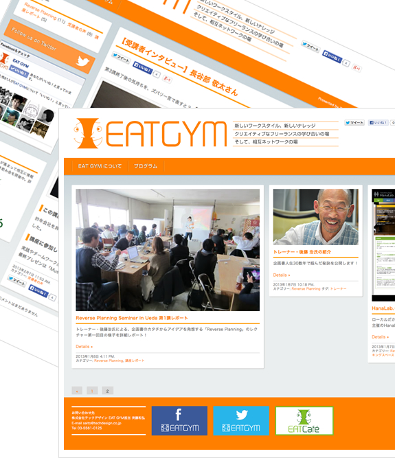The image size is (395, 458).
Task: Click the いいね button in the background page header
Action: click(x=332, y=57)
